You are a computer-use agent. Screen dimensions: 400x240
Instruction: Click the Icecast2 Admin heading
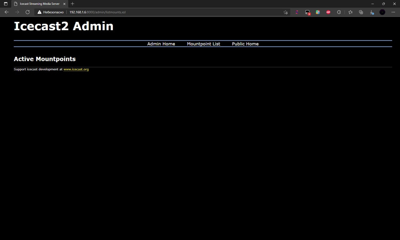tap(63, 26)
